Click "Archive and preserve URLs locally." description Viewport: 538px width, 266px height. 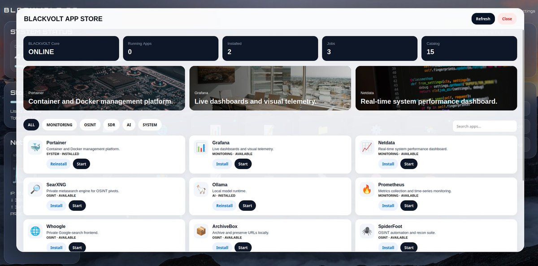pos(241,233)
